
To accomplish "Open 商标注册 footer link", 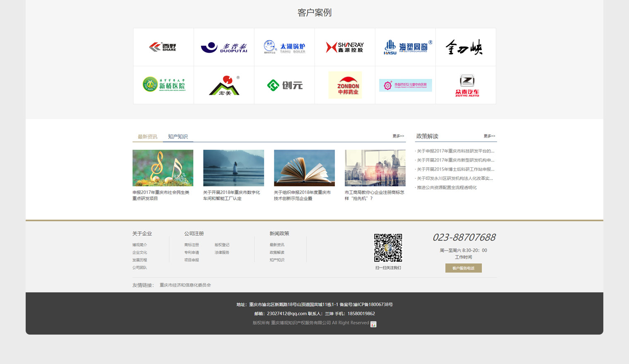I will click(x=192, y=245).
